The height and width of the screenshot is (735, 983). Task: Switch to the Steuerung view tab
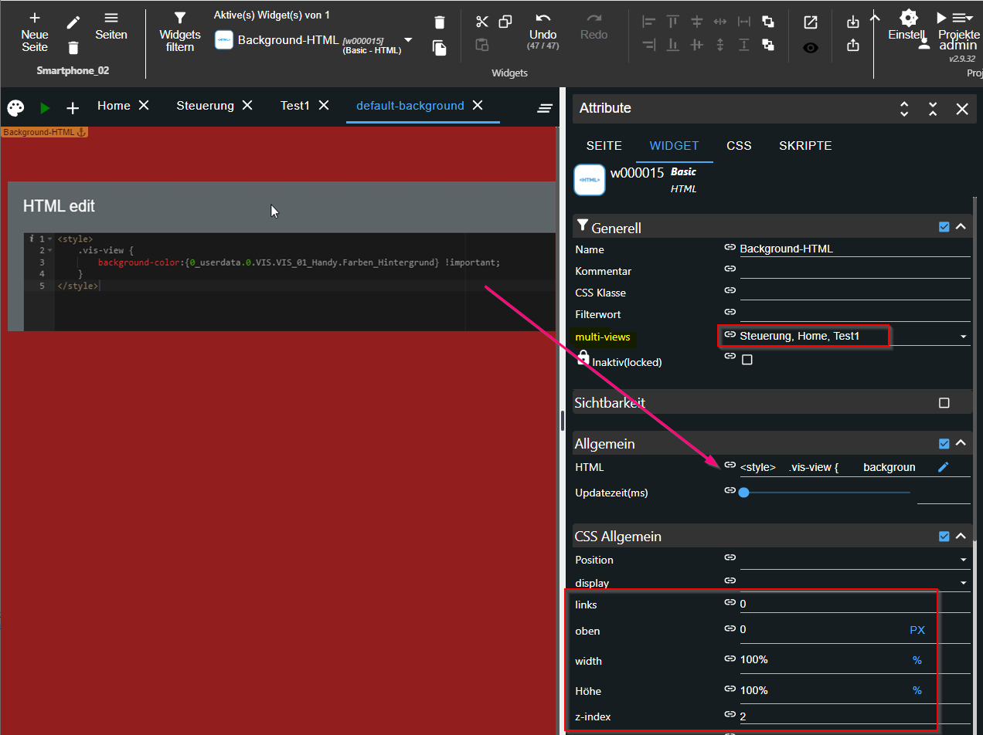click(205, 106)
